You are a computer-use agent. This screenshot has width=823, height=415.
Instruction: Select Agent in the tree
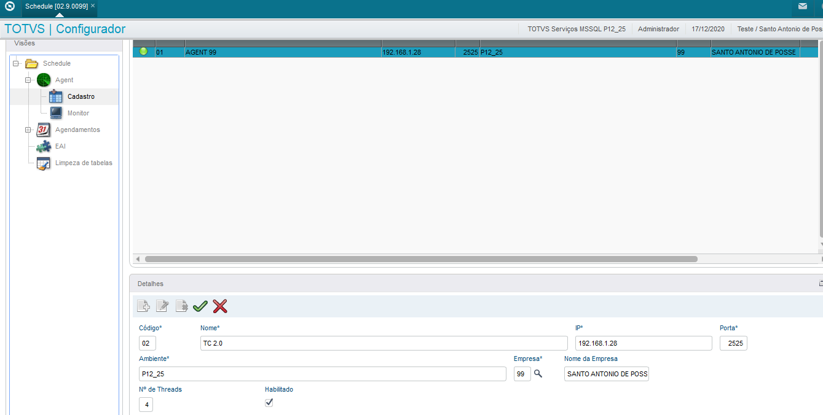(x=64, y=80)
